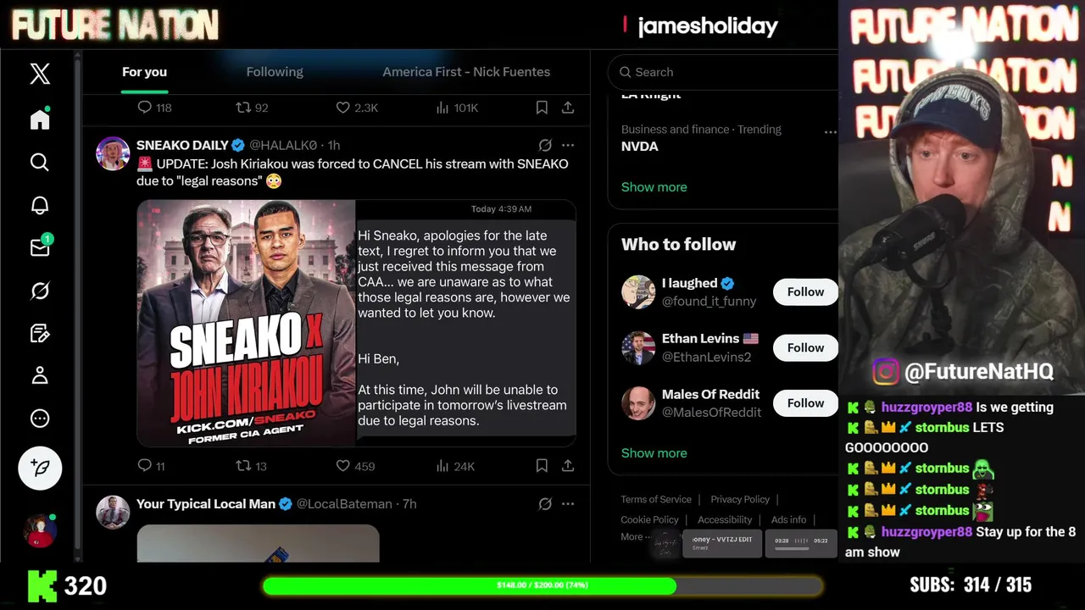Open the notepad-and-pencil sidebar icon
Viewport: 1085px width, 610px height.
coord(40,333)
